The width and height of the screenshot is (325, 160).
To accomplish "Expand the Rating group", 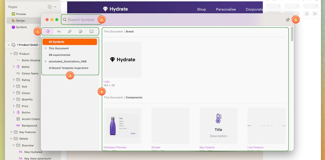I will (14, 80).
